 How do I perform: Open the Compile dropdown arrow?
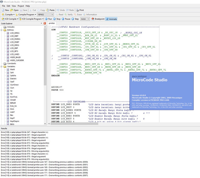(x=14, y=15)
